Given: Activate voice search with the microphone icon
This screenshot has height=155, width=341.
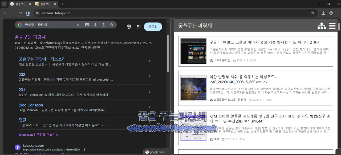Looking at the screenshot, I should [x=95, y=25].
